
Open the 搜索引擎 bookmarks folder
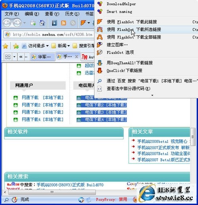84,46
